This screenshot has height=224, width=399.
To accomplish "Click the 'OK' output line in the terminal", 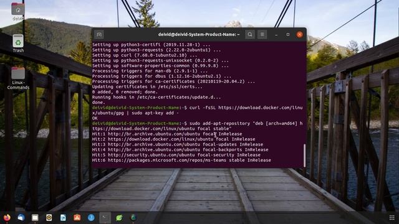I will pyautogui.click(x=95, y=118).
